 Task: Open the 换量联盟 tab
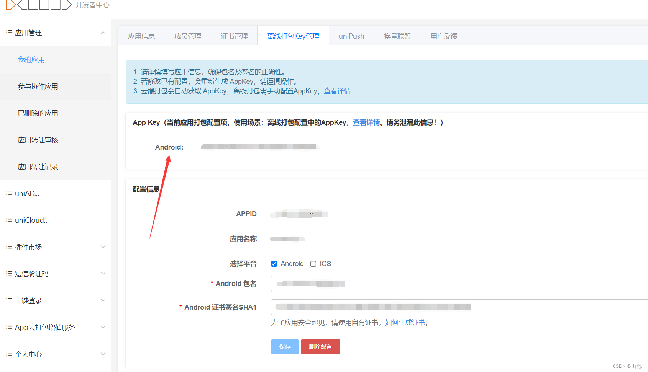397,36
